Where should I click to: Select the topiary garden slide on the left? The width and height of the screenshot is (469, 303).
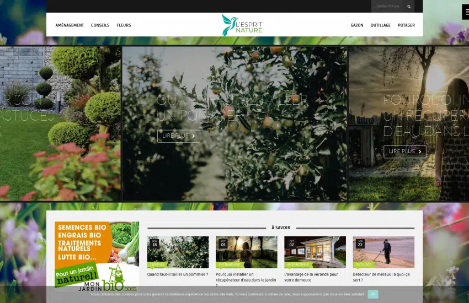tap(60, 123)
